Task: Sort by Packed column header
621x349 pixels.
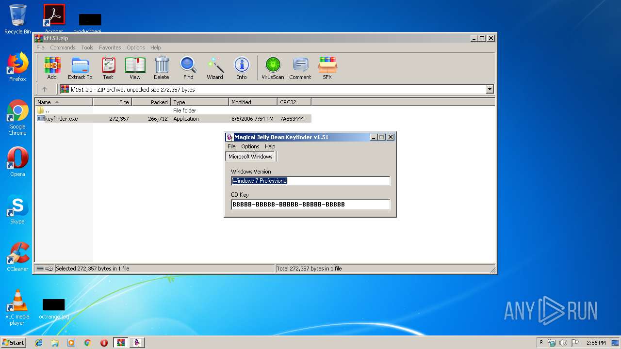Action: [x=151, y=102]
